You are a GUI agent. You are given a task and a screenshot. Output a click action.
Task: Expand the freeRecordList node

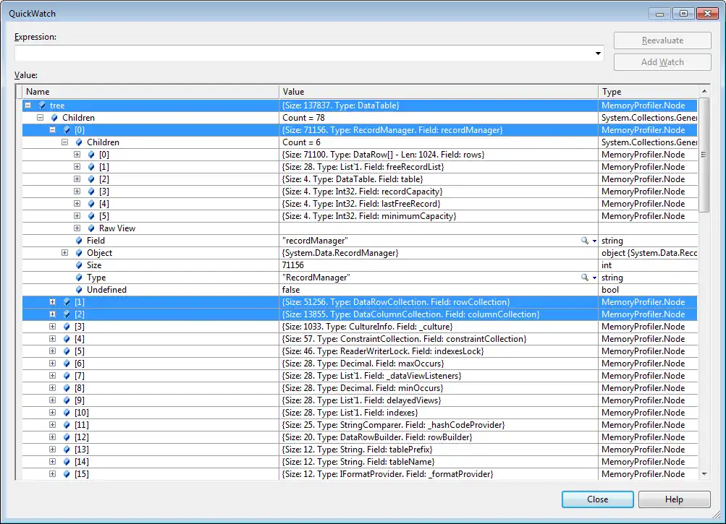coord(77,166)
